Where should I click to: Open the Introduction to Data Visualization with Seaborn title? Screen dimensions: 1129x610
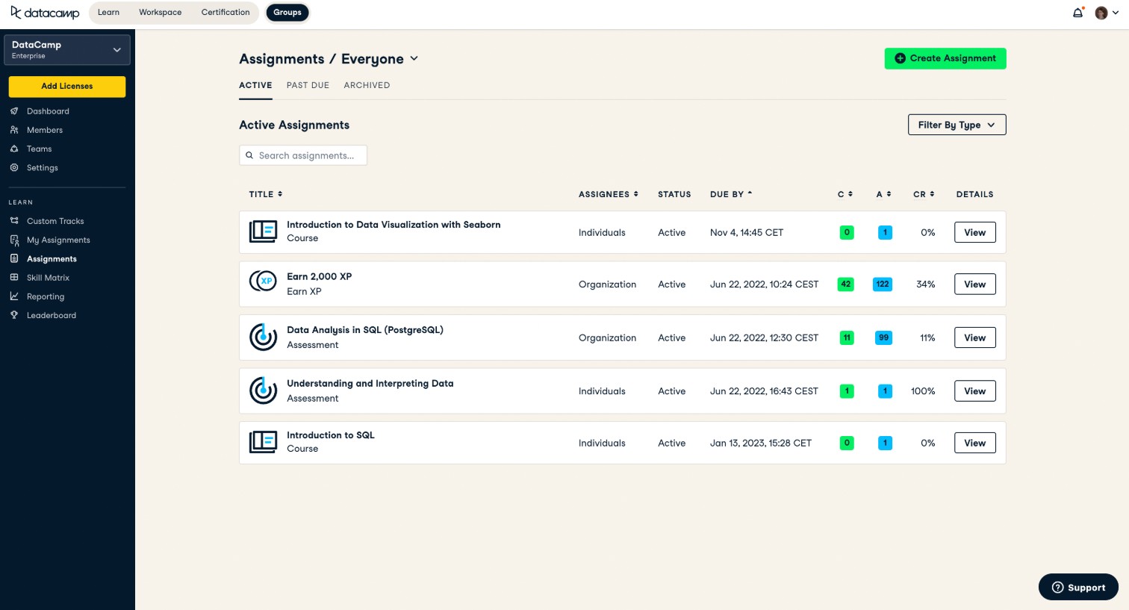click(x=394, y=225)
